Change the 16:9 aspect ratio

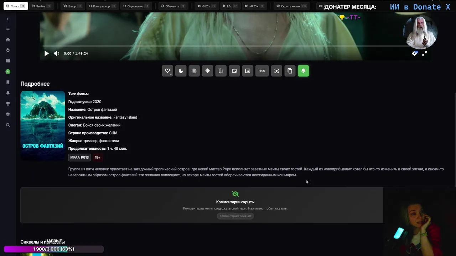(262, 71)
